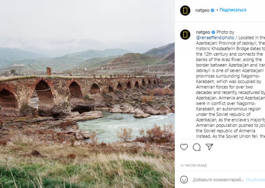The image size is (265, 188).
Task: Click the Khodaafarin Bridge photo
Action: (x=87, y=94)
